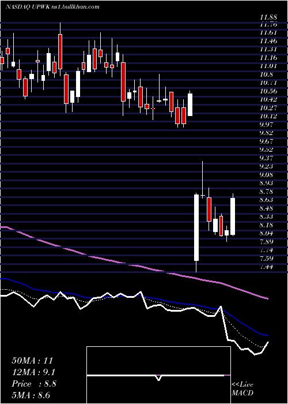Click the NASDAQ UPWK chart title text
The image size is (288, 404).
(x=52, y=7)
